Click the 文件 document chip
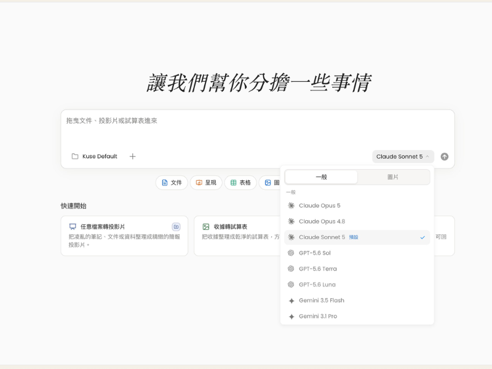Screen dimensions: 492x369 [172, 183]
